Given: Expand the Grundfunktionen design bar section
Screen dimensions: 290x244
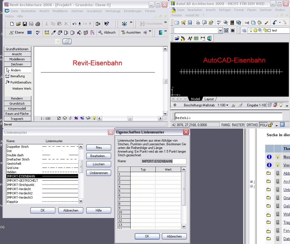Looking at the screenshot, I should pyautogui.click(x=17, y=49).
